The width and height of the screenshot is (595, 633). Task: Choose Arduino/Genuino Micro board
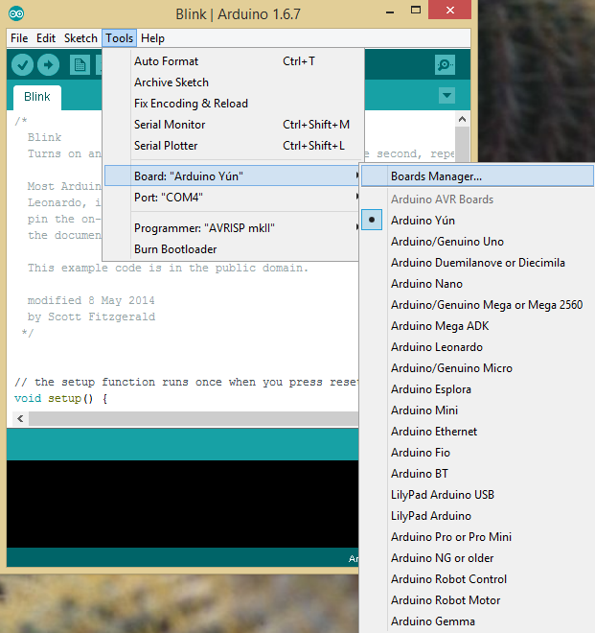(x=477, y=368)
